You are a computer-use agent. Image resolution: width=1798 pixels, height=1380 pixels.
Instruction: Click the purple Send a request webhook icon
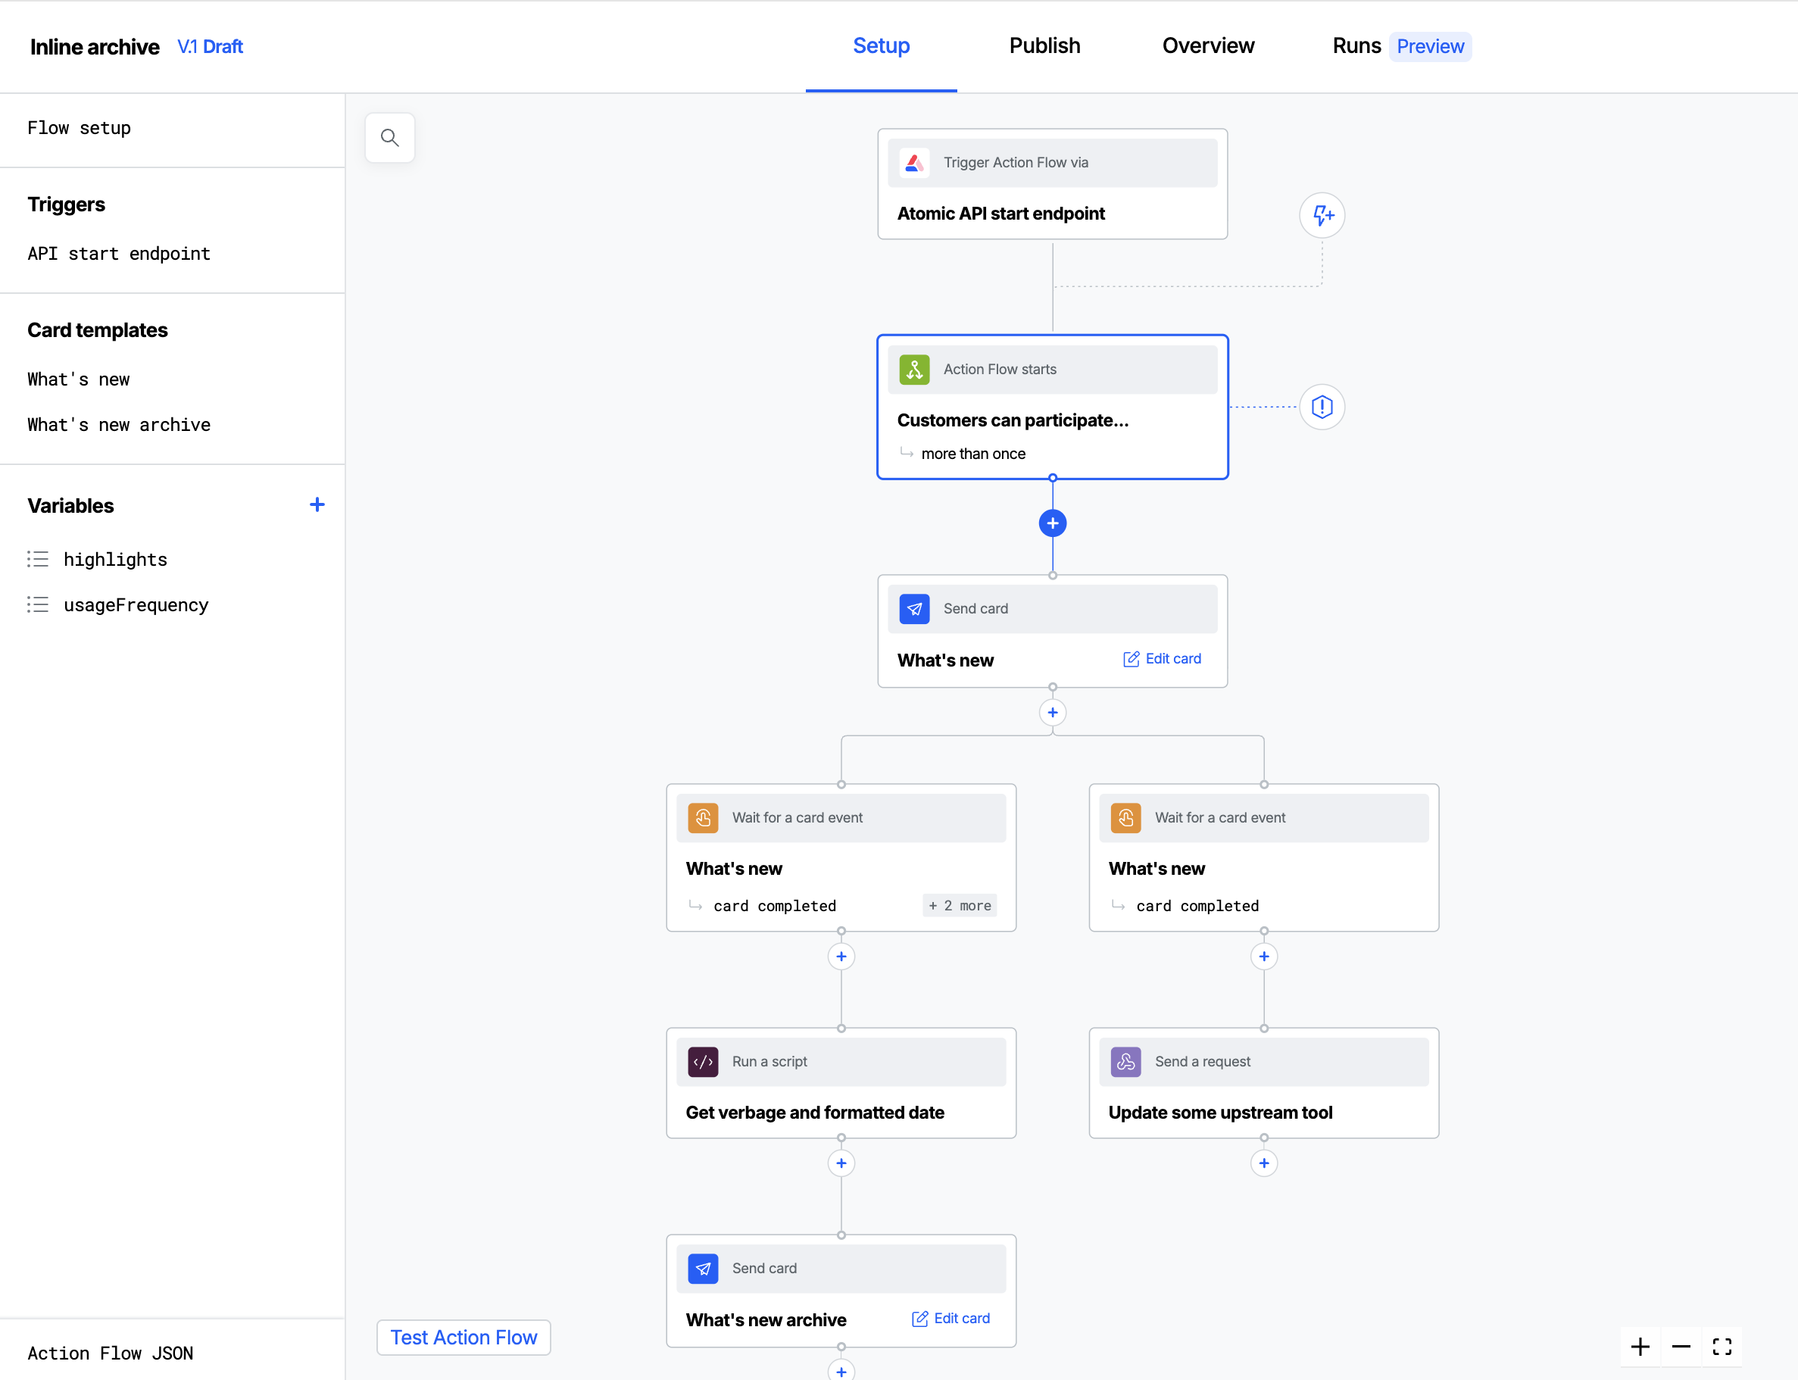[x=1125, y=1062]
